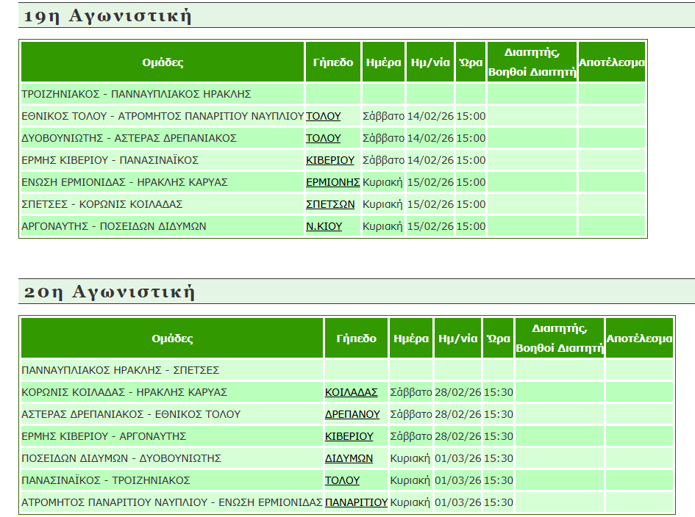This screenshot has width=695, height=517.
Task: Click Αποτέλεσμα column header in the 20η Αγωνιστική table
Action: tap(638, 339)
